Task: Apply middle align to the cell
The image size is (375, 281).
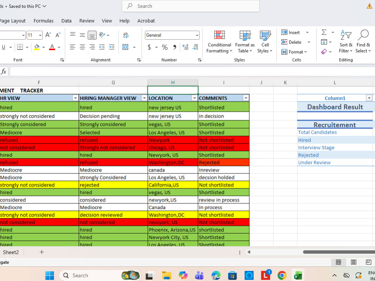Action: coord(82,35)
